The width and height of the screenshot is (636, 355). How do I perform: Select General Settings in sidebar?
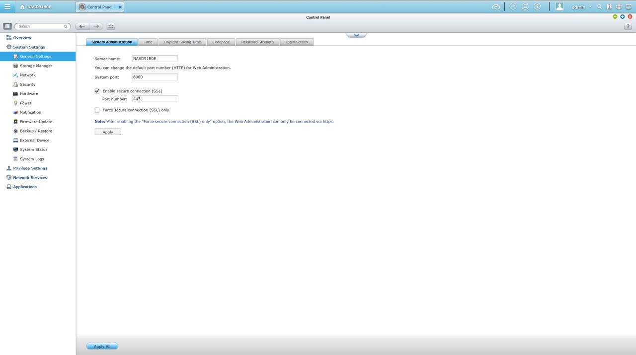(x=38, y=57)
